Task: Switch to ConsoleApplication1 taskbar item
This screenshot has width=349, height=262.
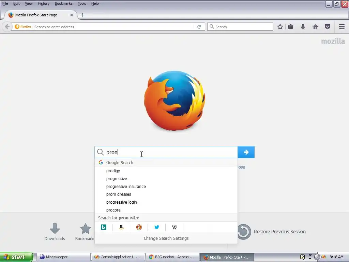Action: pos(118,257)
